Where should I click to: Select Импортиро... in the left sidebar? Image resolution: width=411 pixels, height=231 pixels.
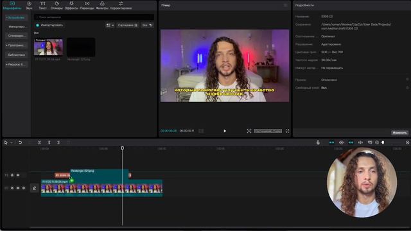[x=17, y=27]
